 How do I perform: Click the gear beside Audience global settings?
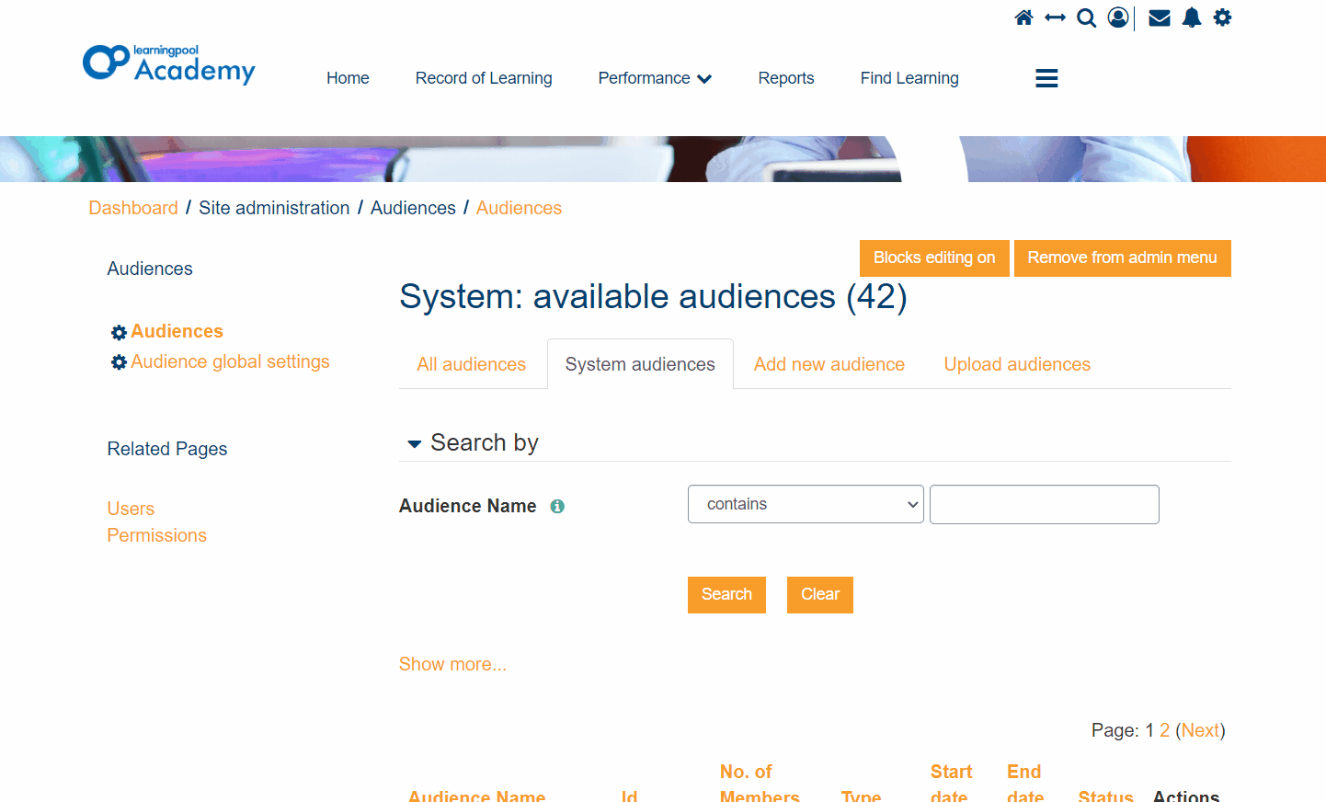tap(119, 362)
